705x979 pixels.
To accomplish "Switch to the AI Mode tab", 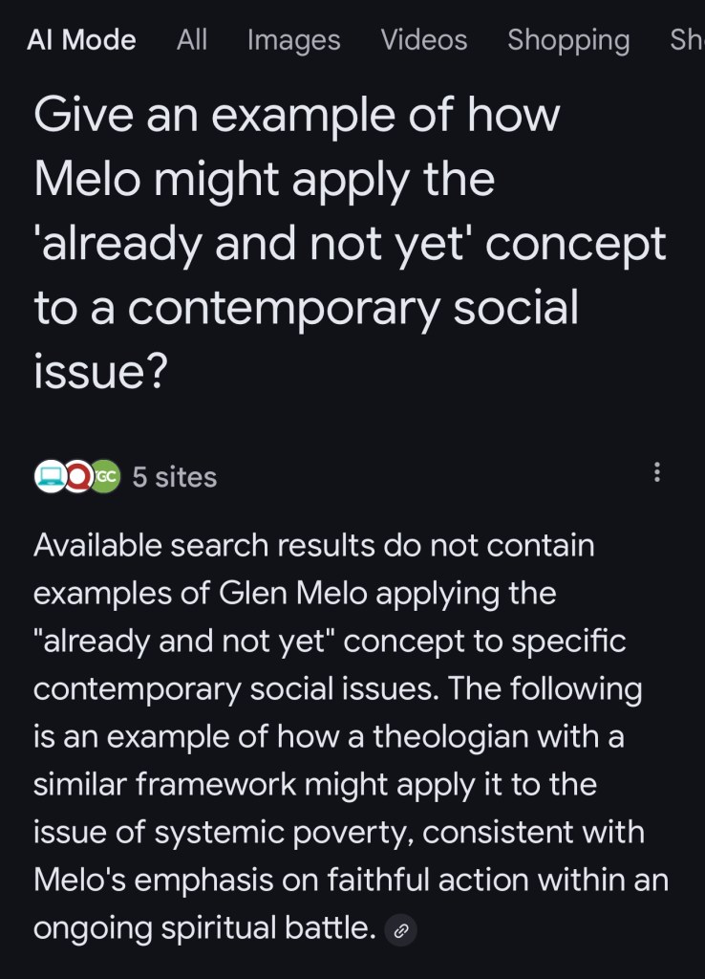I will (x=81, y=40).
